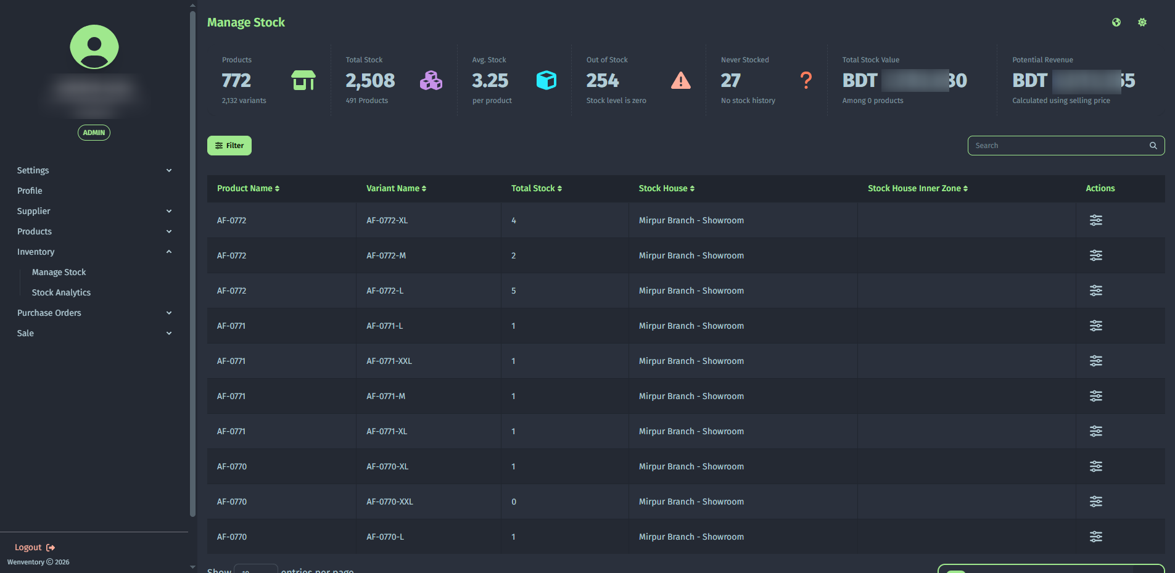The height and width of the screenshot is (573, 1175).
Task: Open Stock Analytics page
Action: tap(61, 292)
